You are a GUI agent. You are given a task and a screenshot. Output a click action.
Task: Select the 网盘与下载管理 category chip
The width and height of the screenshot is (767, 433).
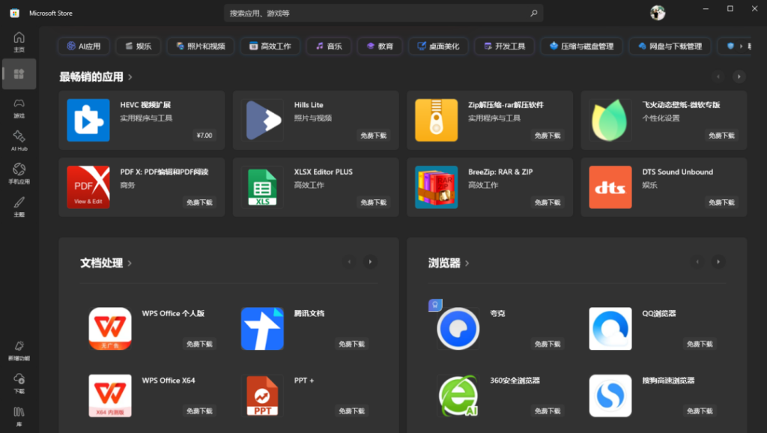[670, 46]
